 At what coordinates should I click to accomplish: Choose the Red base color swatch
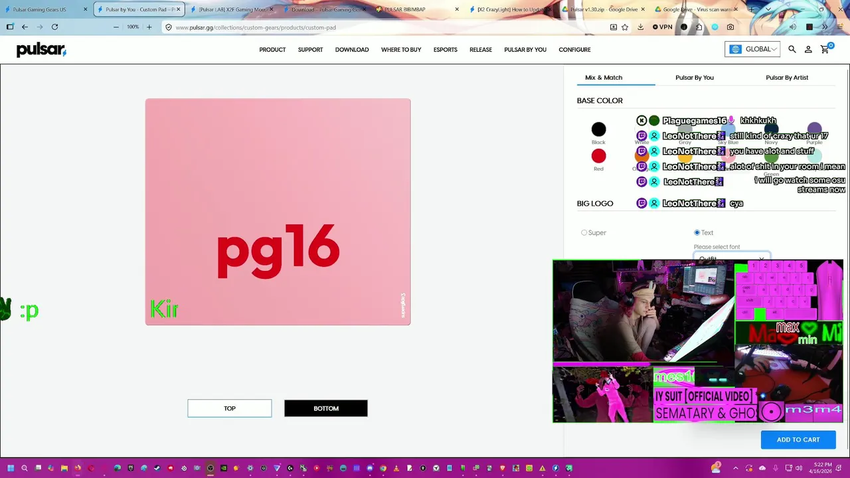[x=598, y=156]
